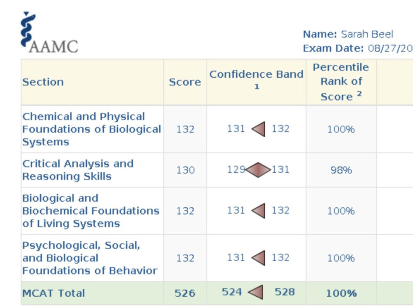Select Psychological, Social, and Biological Foundations row

(x=90, y=258)
